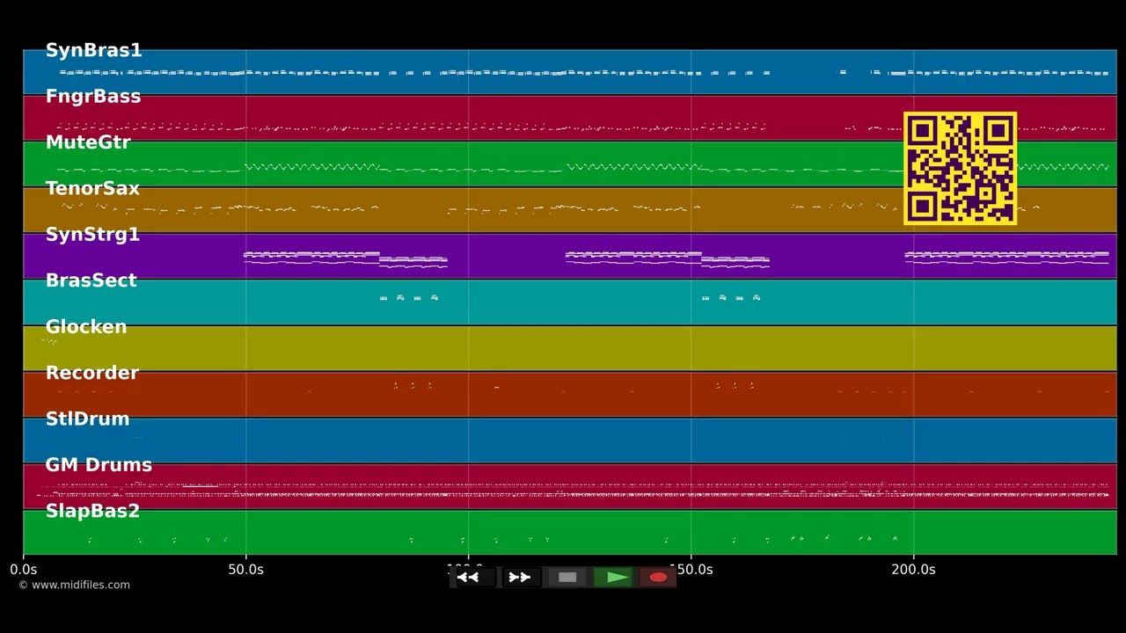
Task: Select the SynBras1 track label
Action: [x=93, y=50]
